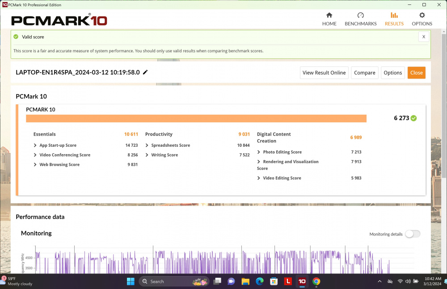Image resolution: width=447 pixels, height=289 pixels.
Task: Go to the OPTIONS tab
Action: point(422,19)
